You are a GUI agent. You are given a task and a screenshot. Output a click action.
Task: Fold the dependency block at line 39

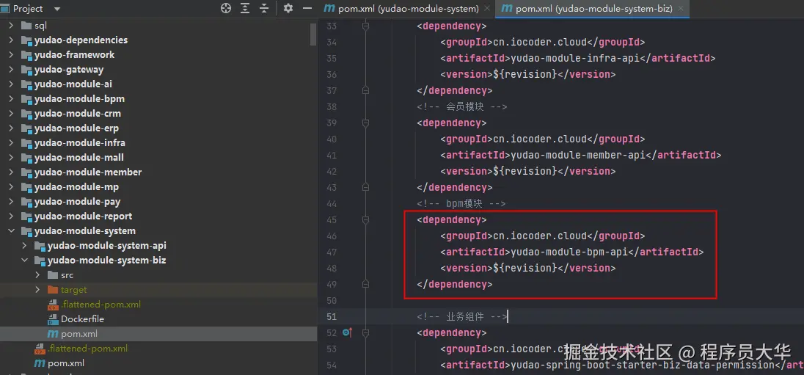pyautogui.click(x=365, y=123)
